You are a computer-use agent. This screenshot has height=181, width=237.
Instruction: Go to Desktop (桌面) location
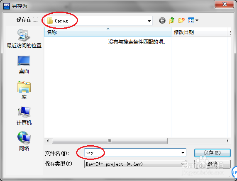pos(24,65)
